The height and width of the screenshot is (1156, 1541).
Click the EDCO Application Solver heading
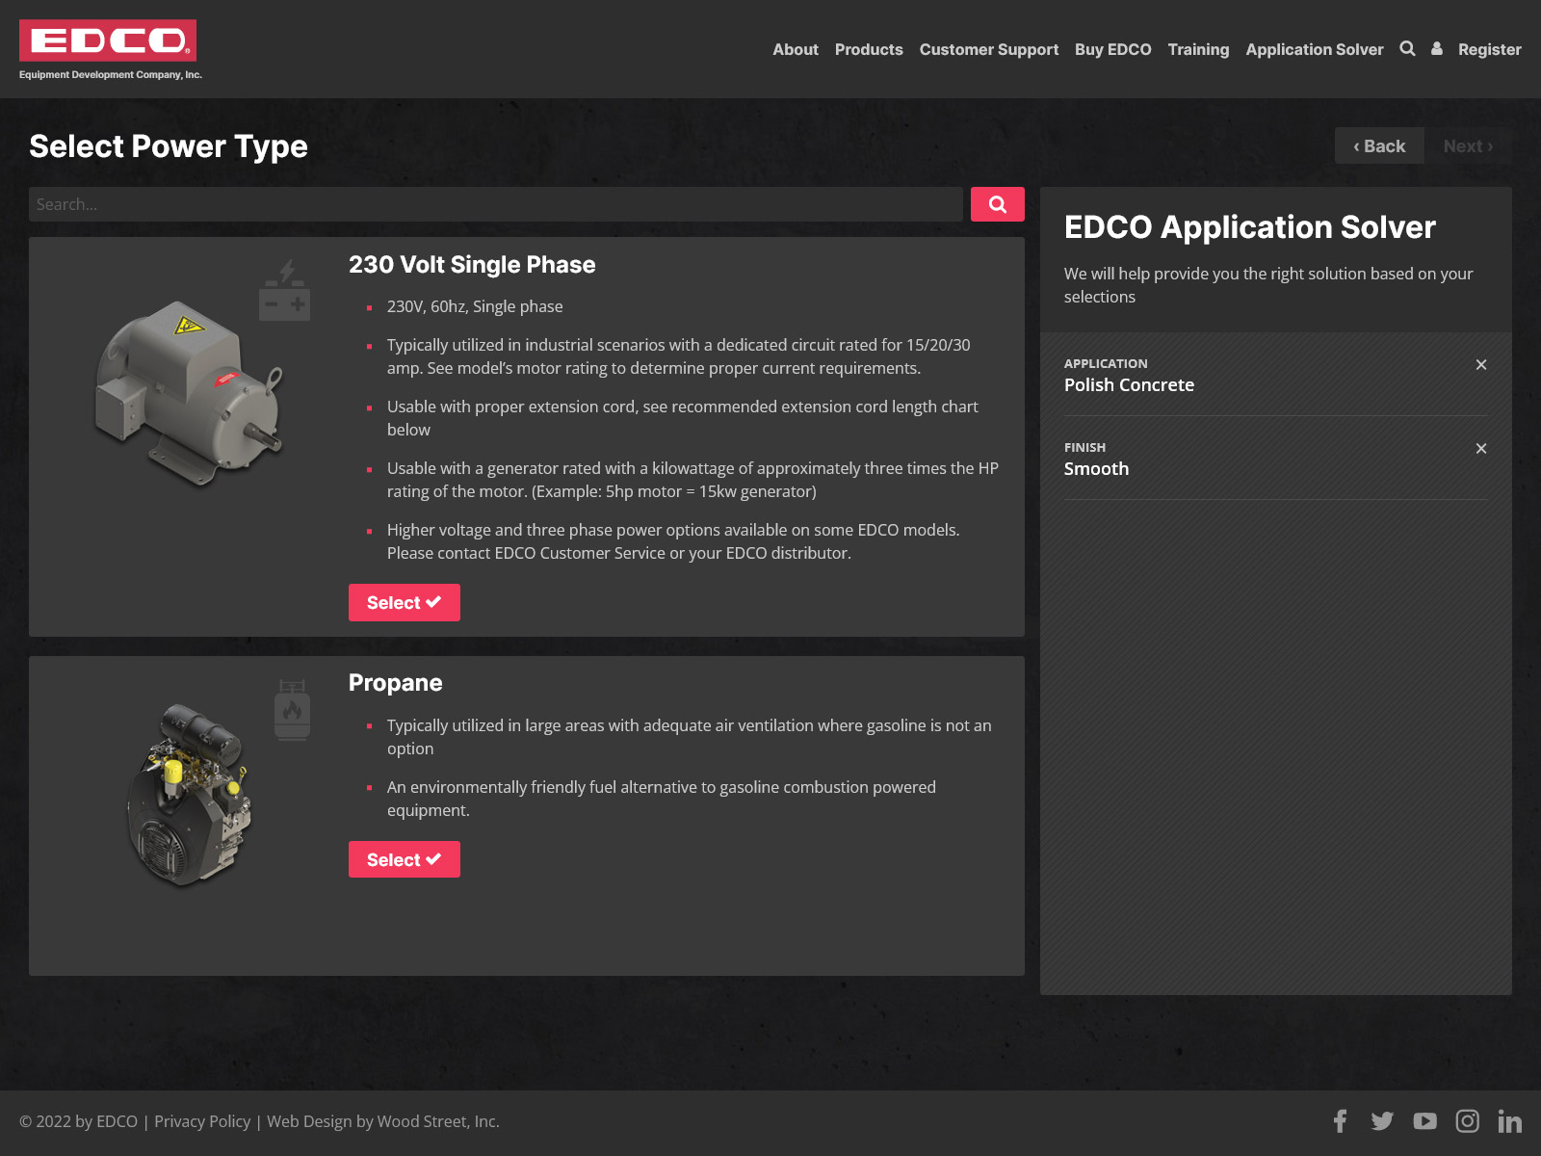1250,227
